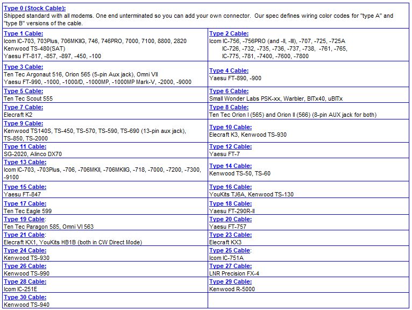Click the Type 6 Cable link
Screen dimensions: 412x310
pos(229,91)
